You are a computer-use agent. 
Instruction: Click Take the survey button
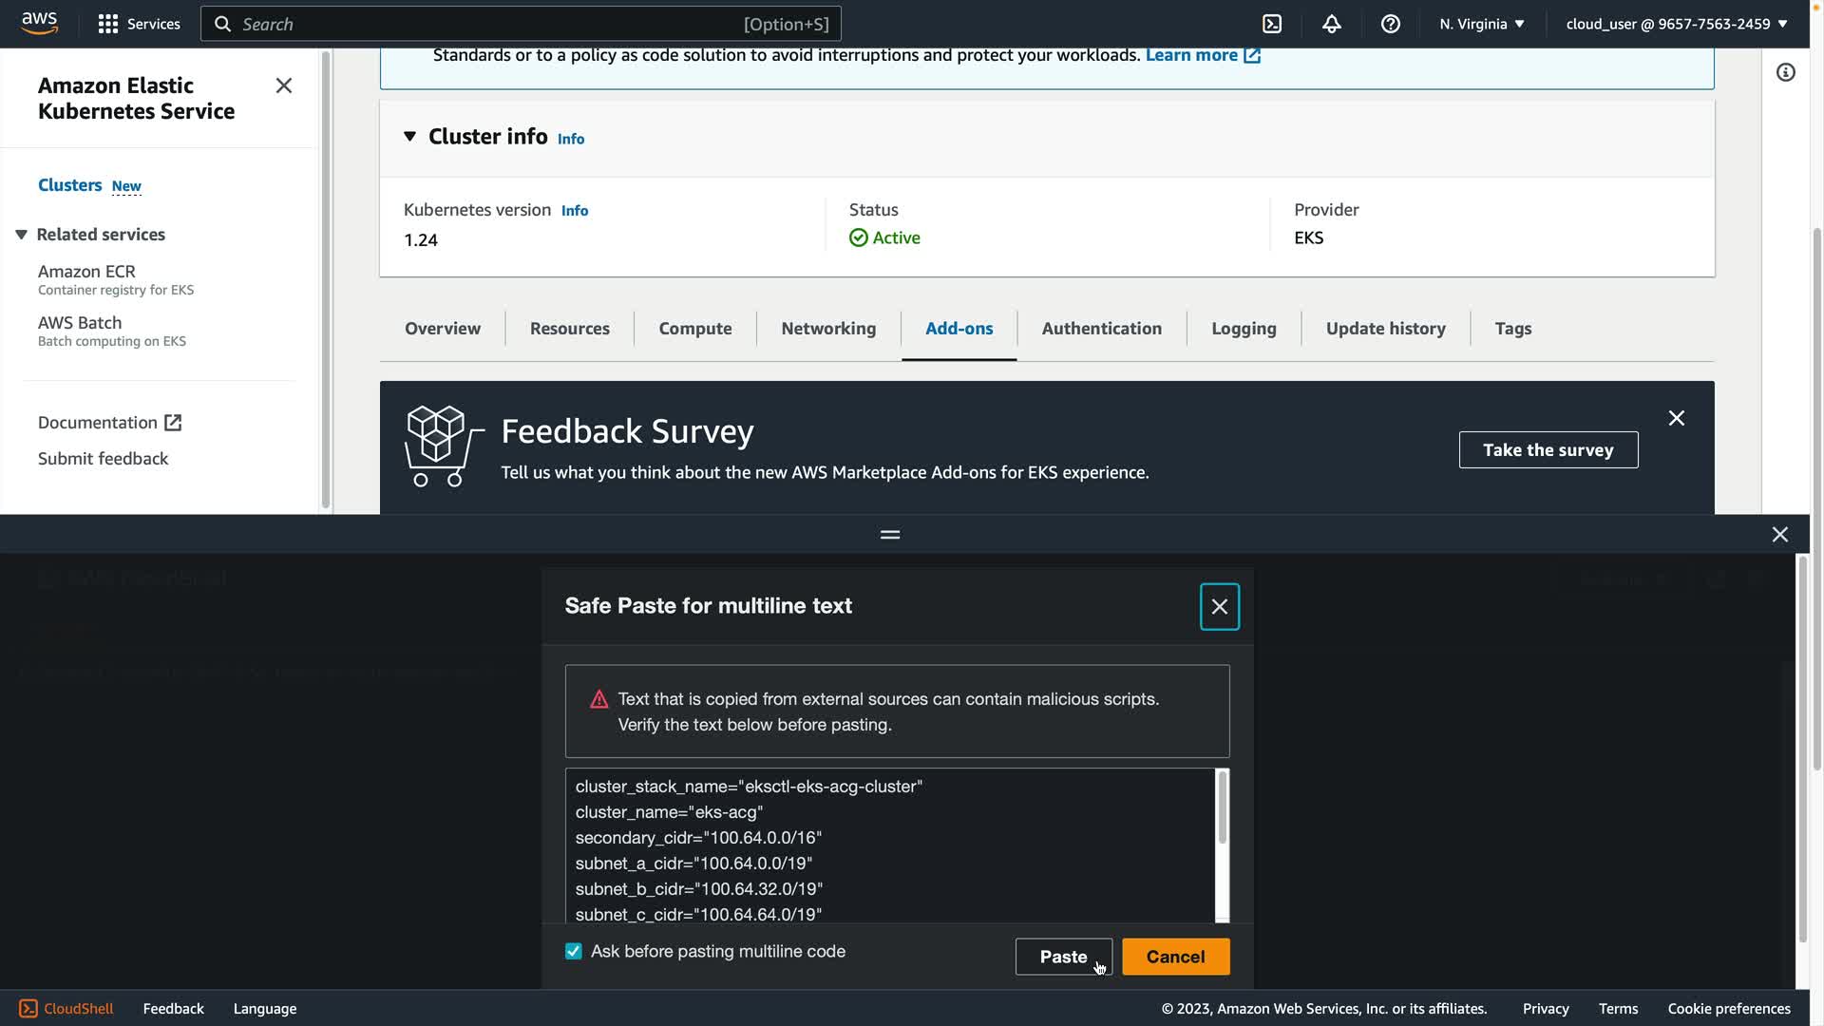(x=1548, y=450)
